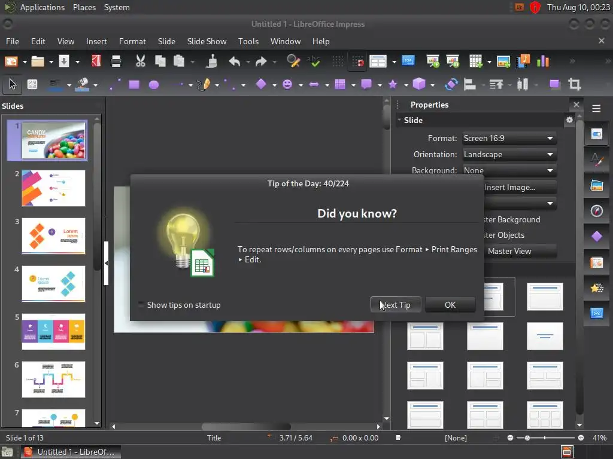This screenshot has height=459, width=613.
Task: Open file using folder icon
Action: point(38,62)
